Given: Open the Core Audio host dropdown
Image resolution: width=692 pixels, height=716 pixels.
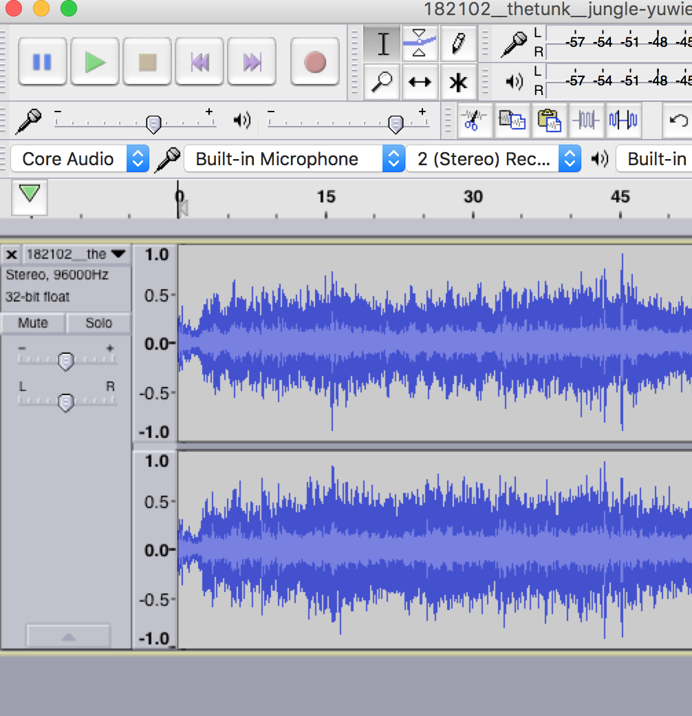Looking at the screenshot, I should coord(137,158).
